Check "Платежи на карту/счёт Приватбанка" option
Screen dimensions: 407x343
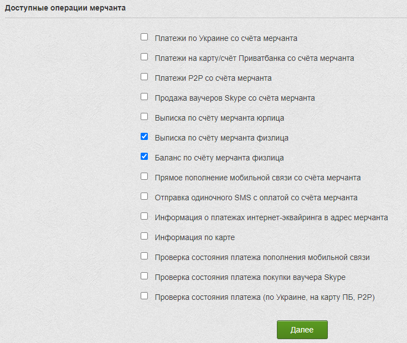pos(145,57)
